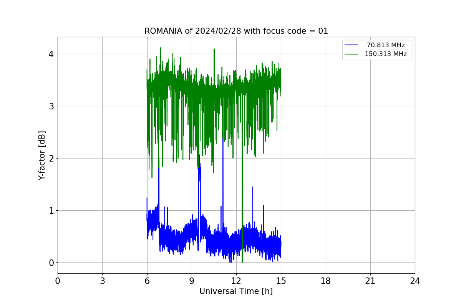
Task: Click x-axis tick label 18
Action: [x=326, y=281]
